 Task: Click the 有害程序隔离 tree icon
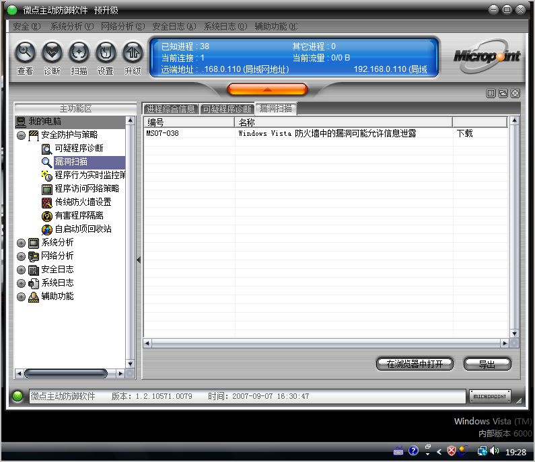pos(46,216)
